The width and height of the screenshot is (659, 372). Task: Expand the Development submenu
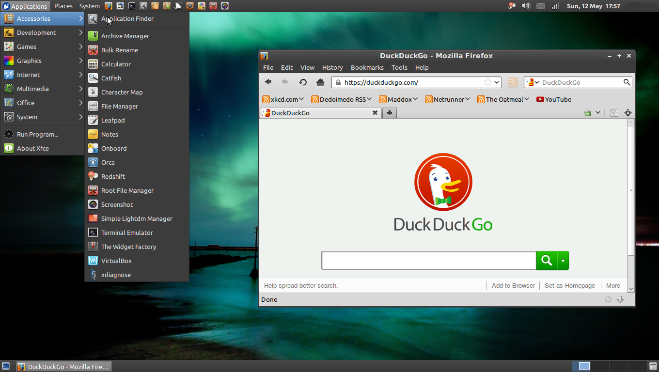coord(43,32)
